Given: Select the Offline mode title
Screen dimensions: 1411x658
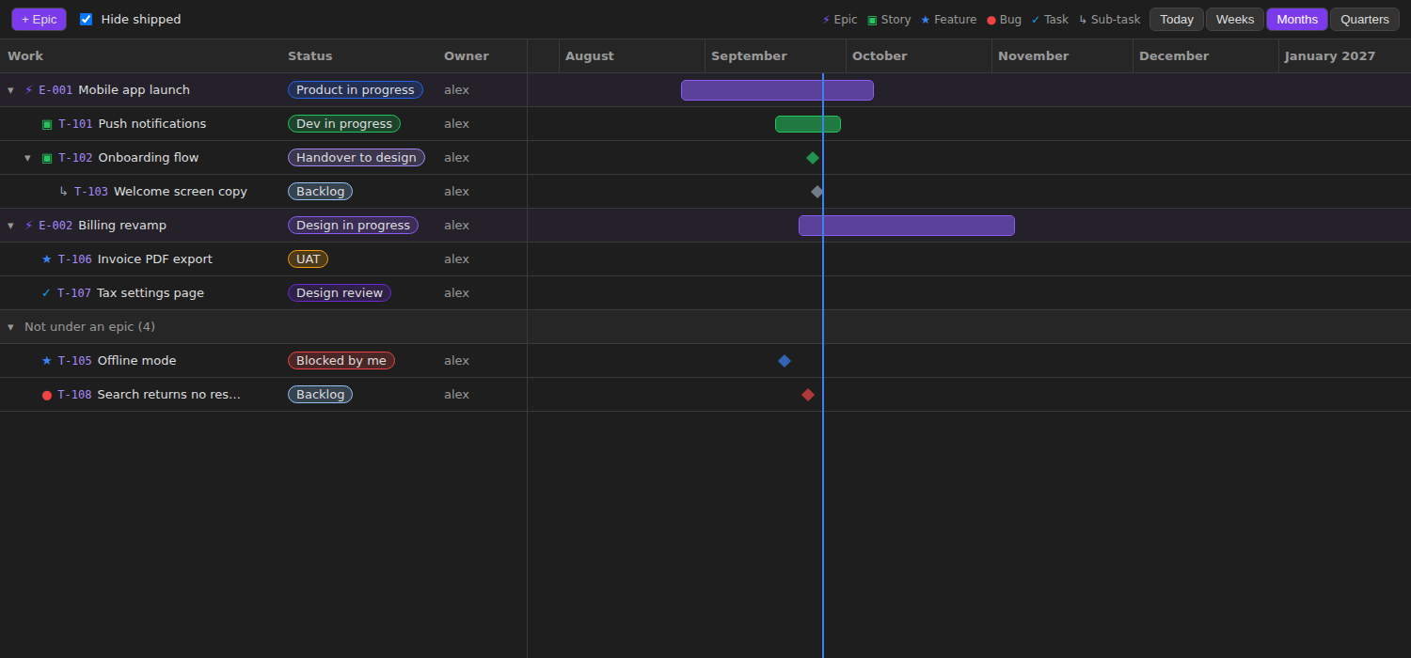Looking at the screenshot, I should (x=137, y=361).
